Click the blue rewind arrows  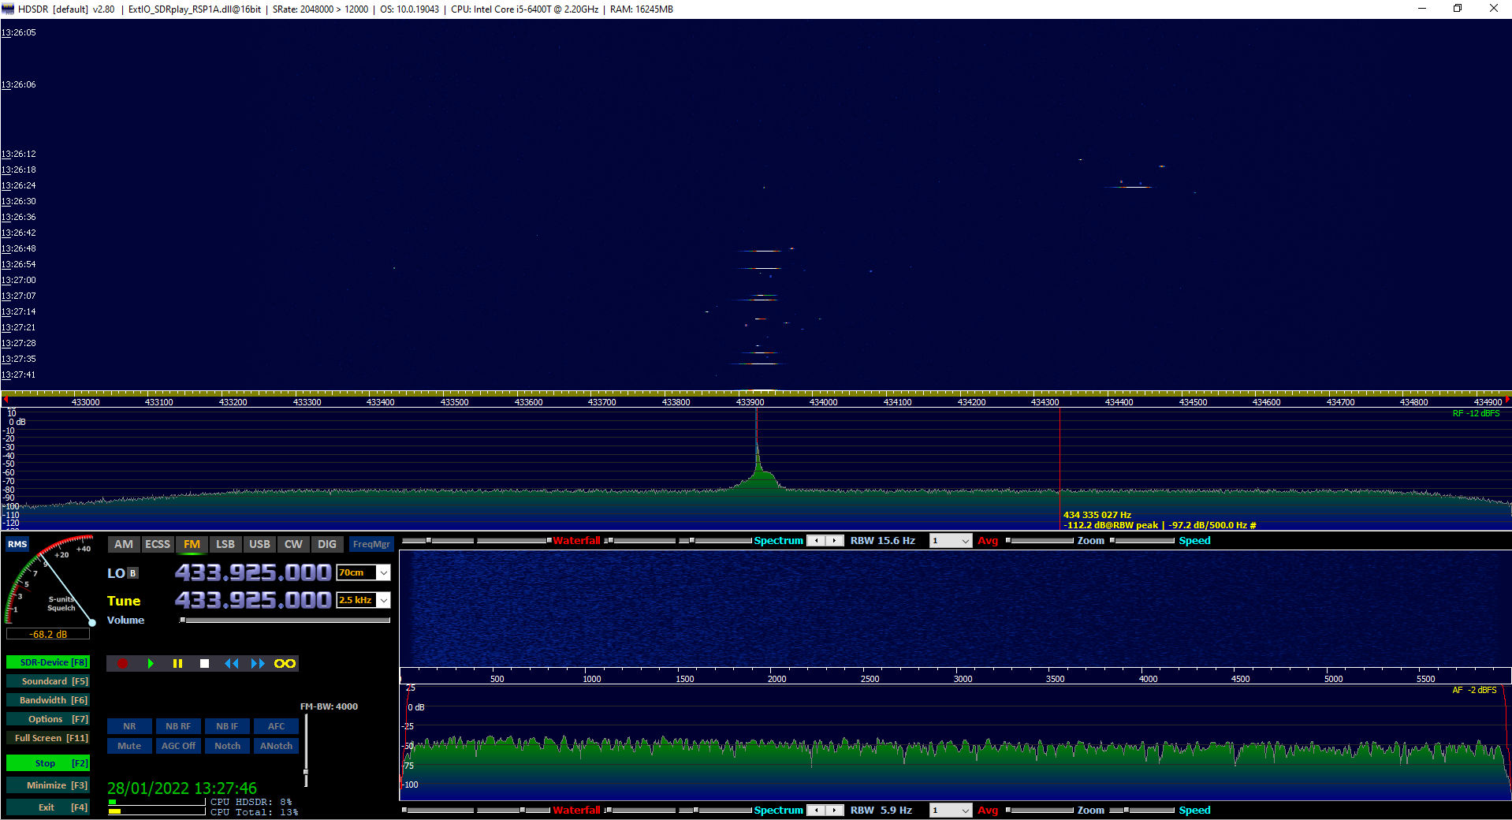coord(231,664)
